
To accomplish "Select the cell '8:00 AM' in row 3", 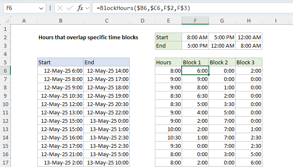I will (x=249, y=46).
